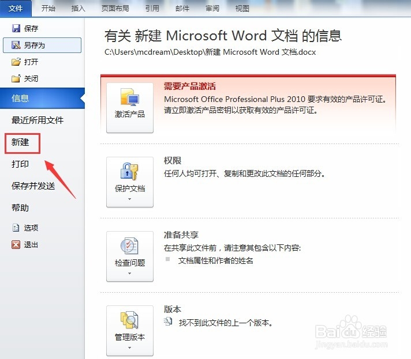Click the 文档属性和作者的姓名 text

click(x=216, y=260)
